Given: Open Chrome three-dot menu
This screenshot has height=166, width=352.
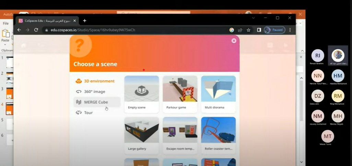Looking at the screenshot, I should 290,30.
